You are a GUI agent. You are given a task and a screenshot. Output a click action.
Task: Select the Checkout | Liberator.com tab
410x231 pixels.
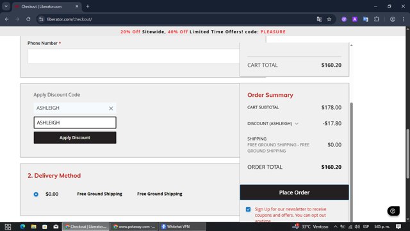click(47, 6)
